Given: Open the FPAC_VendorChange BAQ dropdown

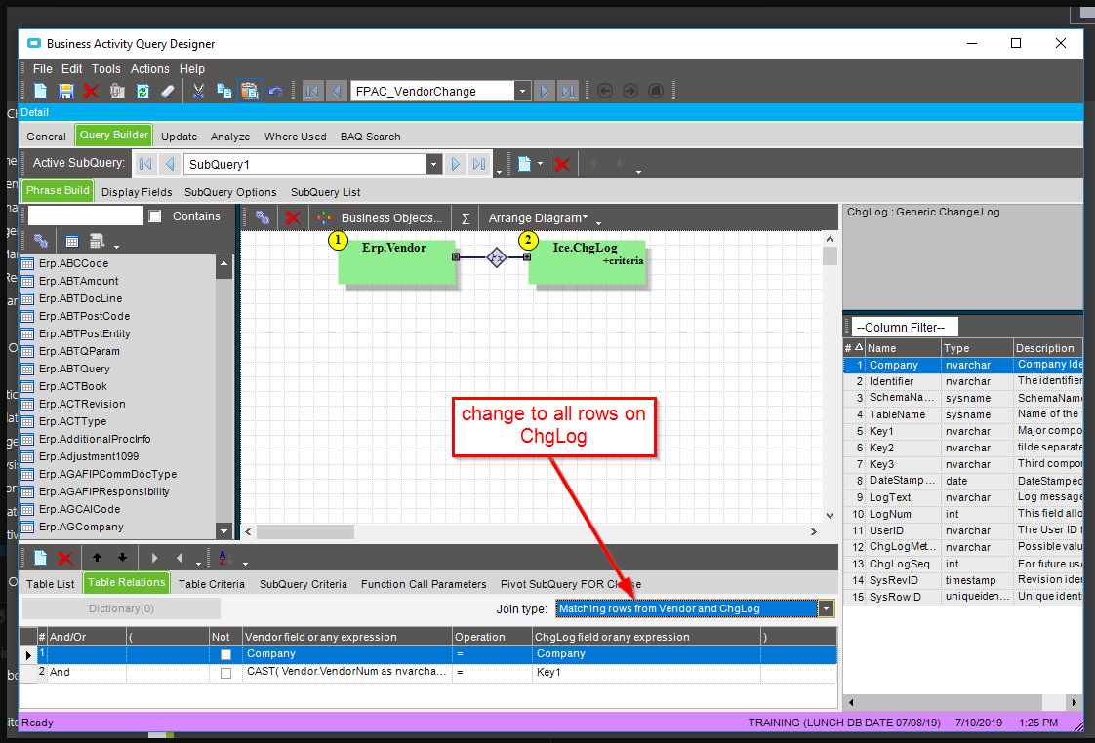Looking at the screenshot, I should point(522,91).
